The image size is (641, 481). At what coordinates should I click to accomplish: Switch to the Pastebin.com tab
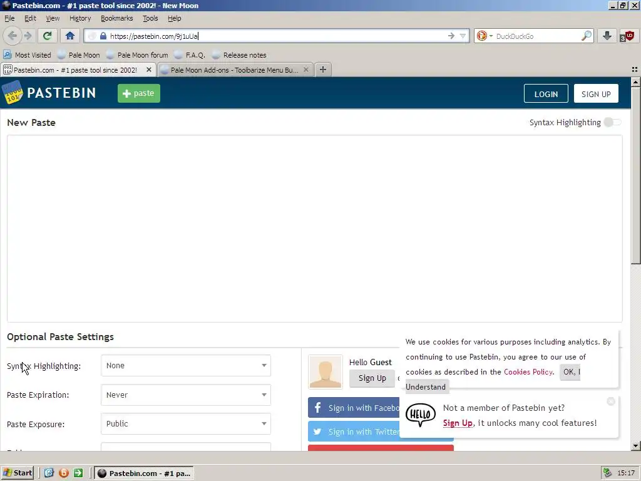click(76, 70)
